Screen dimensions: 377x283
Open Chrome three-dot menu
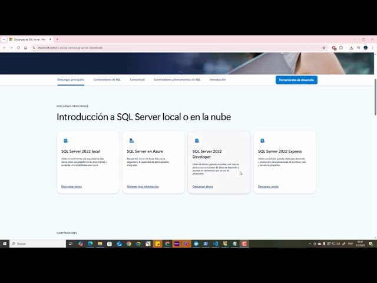[x=372, y=48]
